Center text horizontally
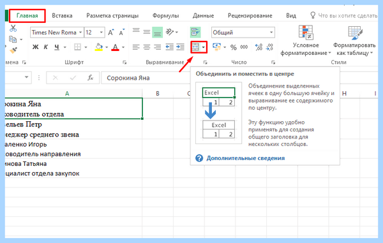 pos(147,47)
